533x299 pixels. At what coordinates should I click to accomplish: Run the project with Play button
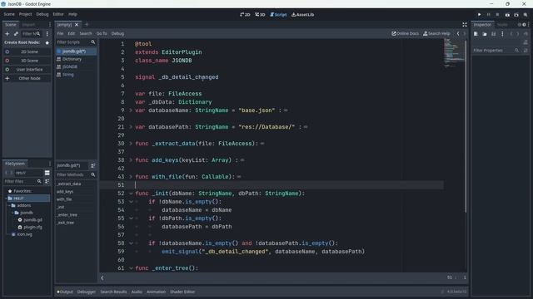[x=480, y=15]
